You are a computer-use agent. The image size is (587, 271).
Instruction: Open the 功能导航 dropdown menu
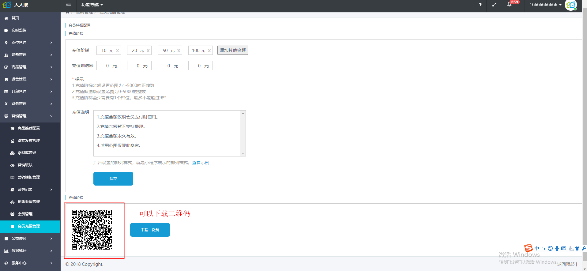point(92,5)
